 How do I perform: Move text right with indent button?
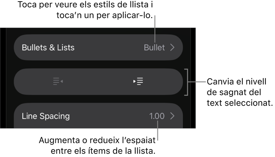pos(138,81)
